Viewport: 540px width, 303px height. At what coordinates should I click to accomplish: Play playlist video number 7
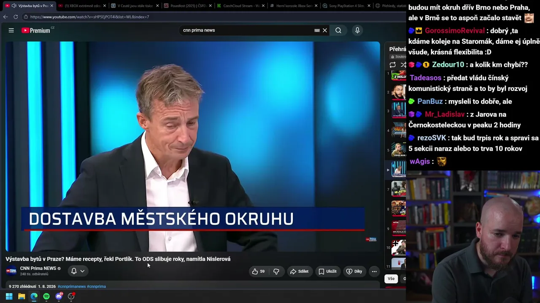click(399, 189)
